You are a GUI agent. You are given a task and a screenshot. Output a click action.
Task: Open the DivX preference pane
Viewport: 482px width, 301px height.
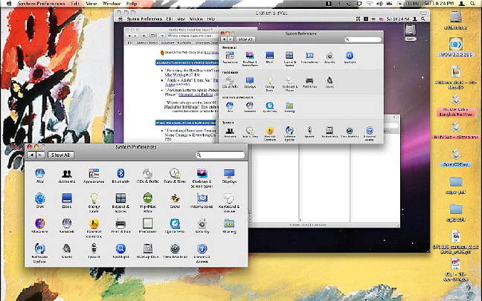(40, 201)
